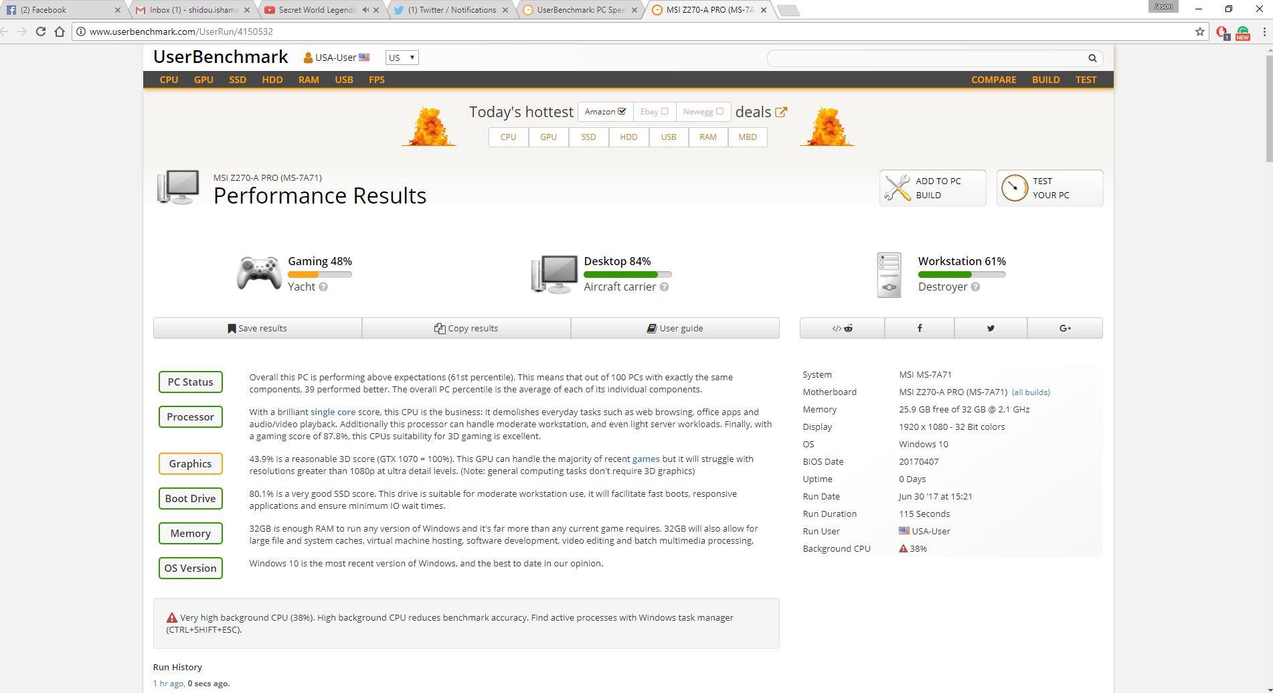Open Chrome three-dot menu
Image resolution: width=1273 pixels, height=693 pixels.
pos(1264,31)
